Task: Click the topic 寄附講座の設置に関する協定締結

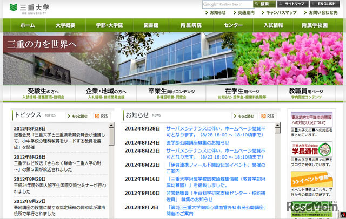Action: (x=59, y=210)
